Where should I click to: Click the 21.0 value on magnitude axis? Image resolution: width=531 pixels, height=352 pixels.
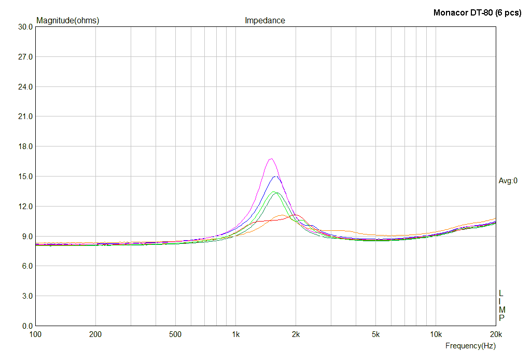[25, 116]
